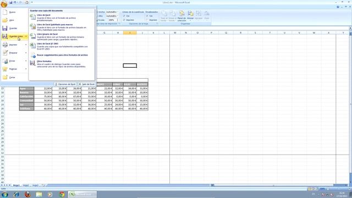The image size is (352, 198).
Task: Click the Otros formatos title text
Action: (44, 61)
